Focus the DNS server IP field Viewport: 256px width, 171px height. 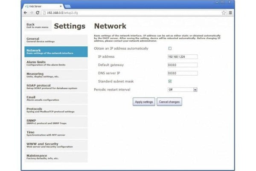point(183,73)
